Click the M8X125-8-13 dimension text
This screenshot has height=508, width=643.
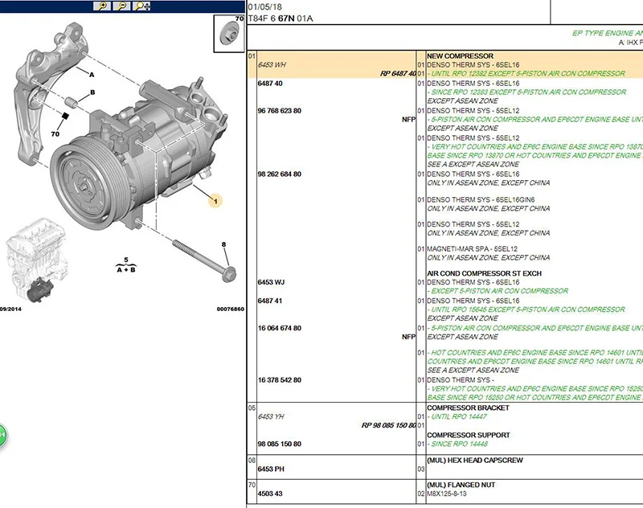(447, 494)
